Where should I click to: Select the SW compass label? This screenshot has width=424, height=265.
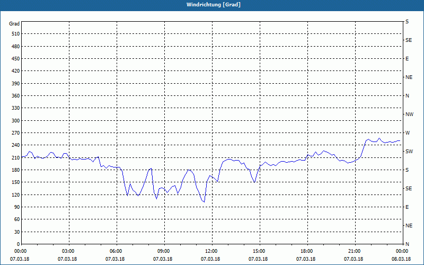coord(409,152)
